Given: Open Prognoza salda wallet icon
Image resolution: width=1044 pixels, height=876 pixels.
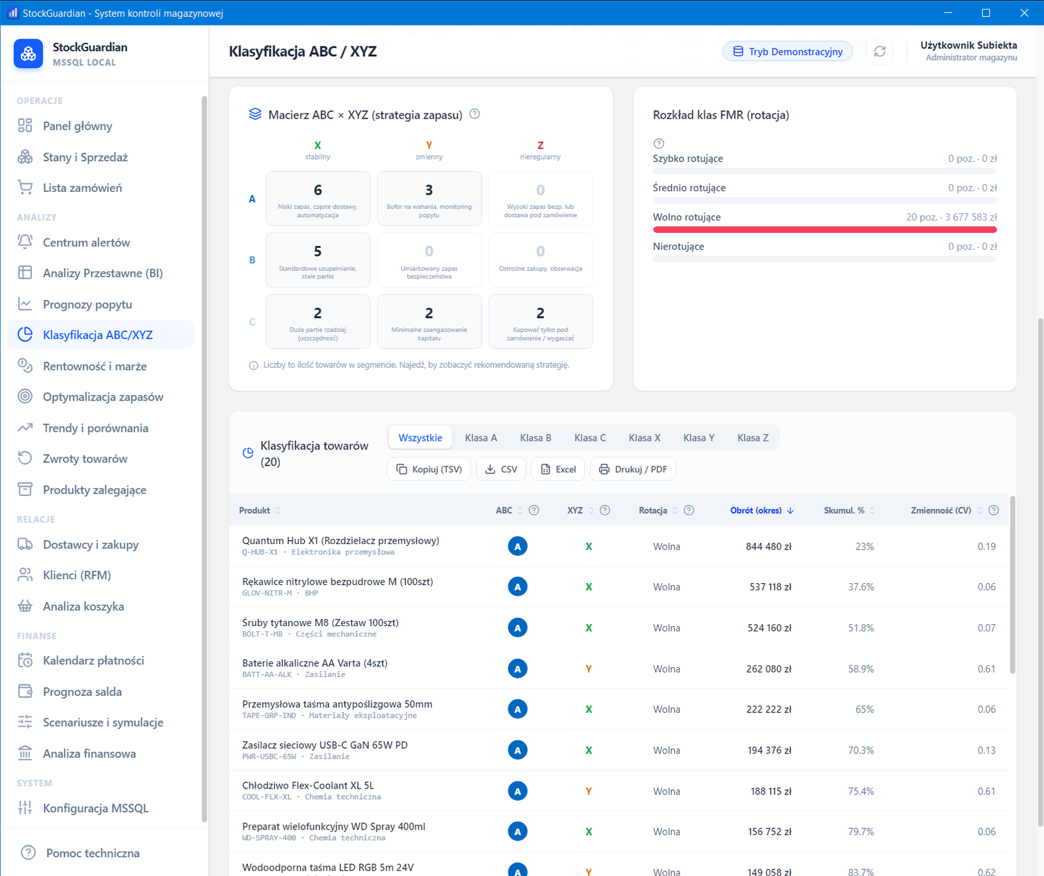Looking at the screenshot, I should click(x=25, y=691).
